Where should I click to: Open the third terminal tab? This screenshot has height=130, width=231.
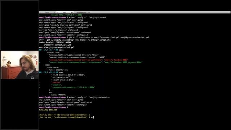(x=83, y=12)
